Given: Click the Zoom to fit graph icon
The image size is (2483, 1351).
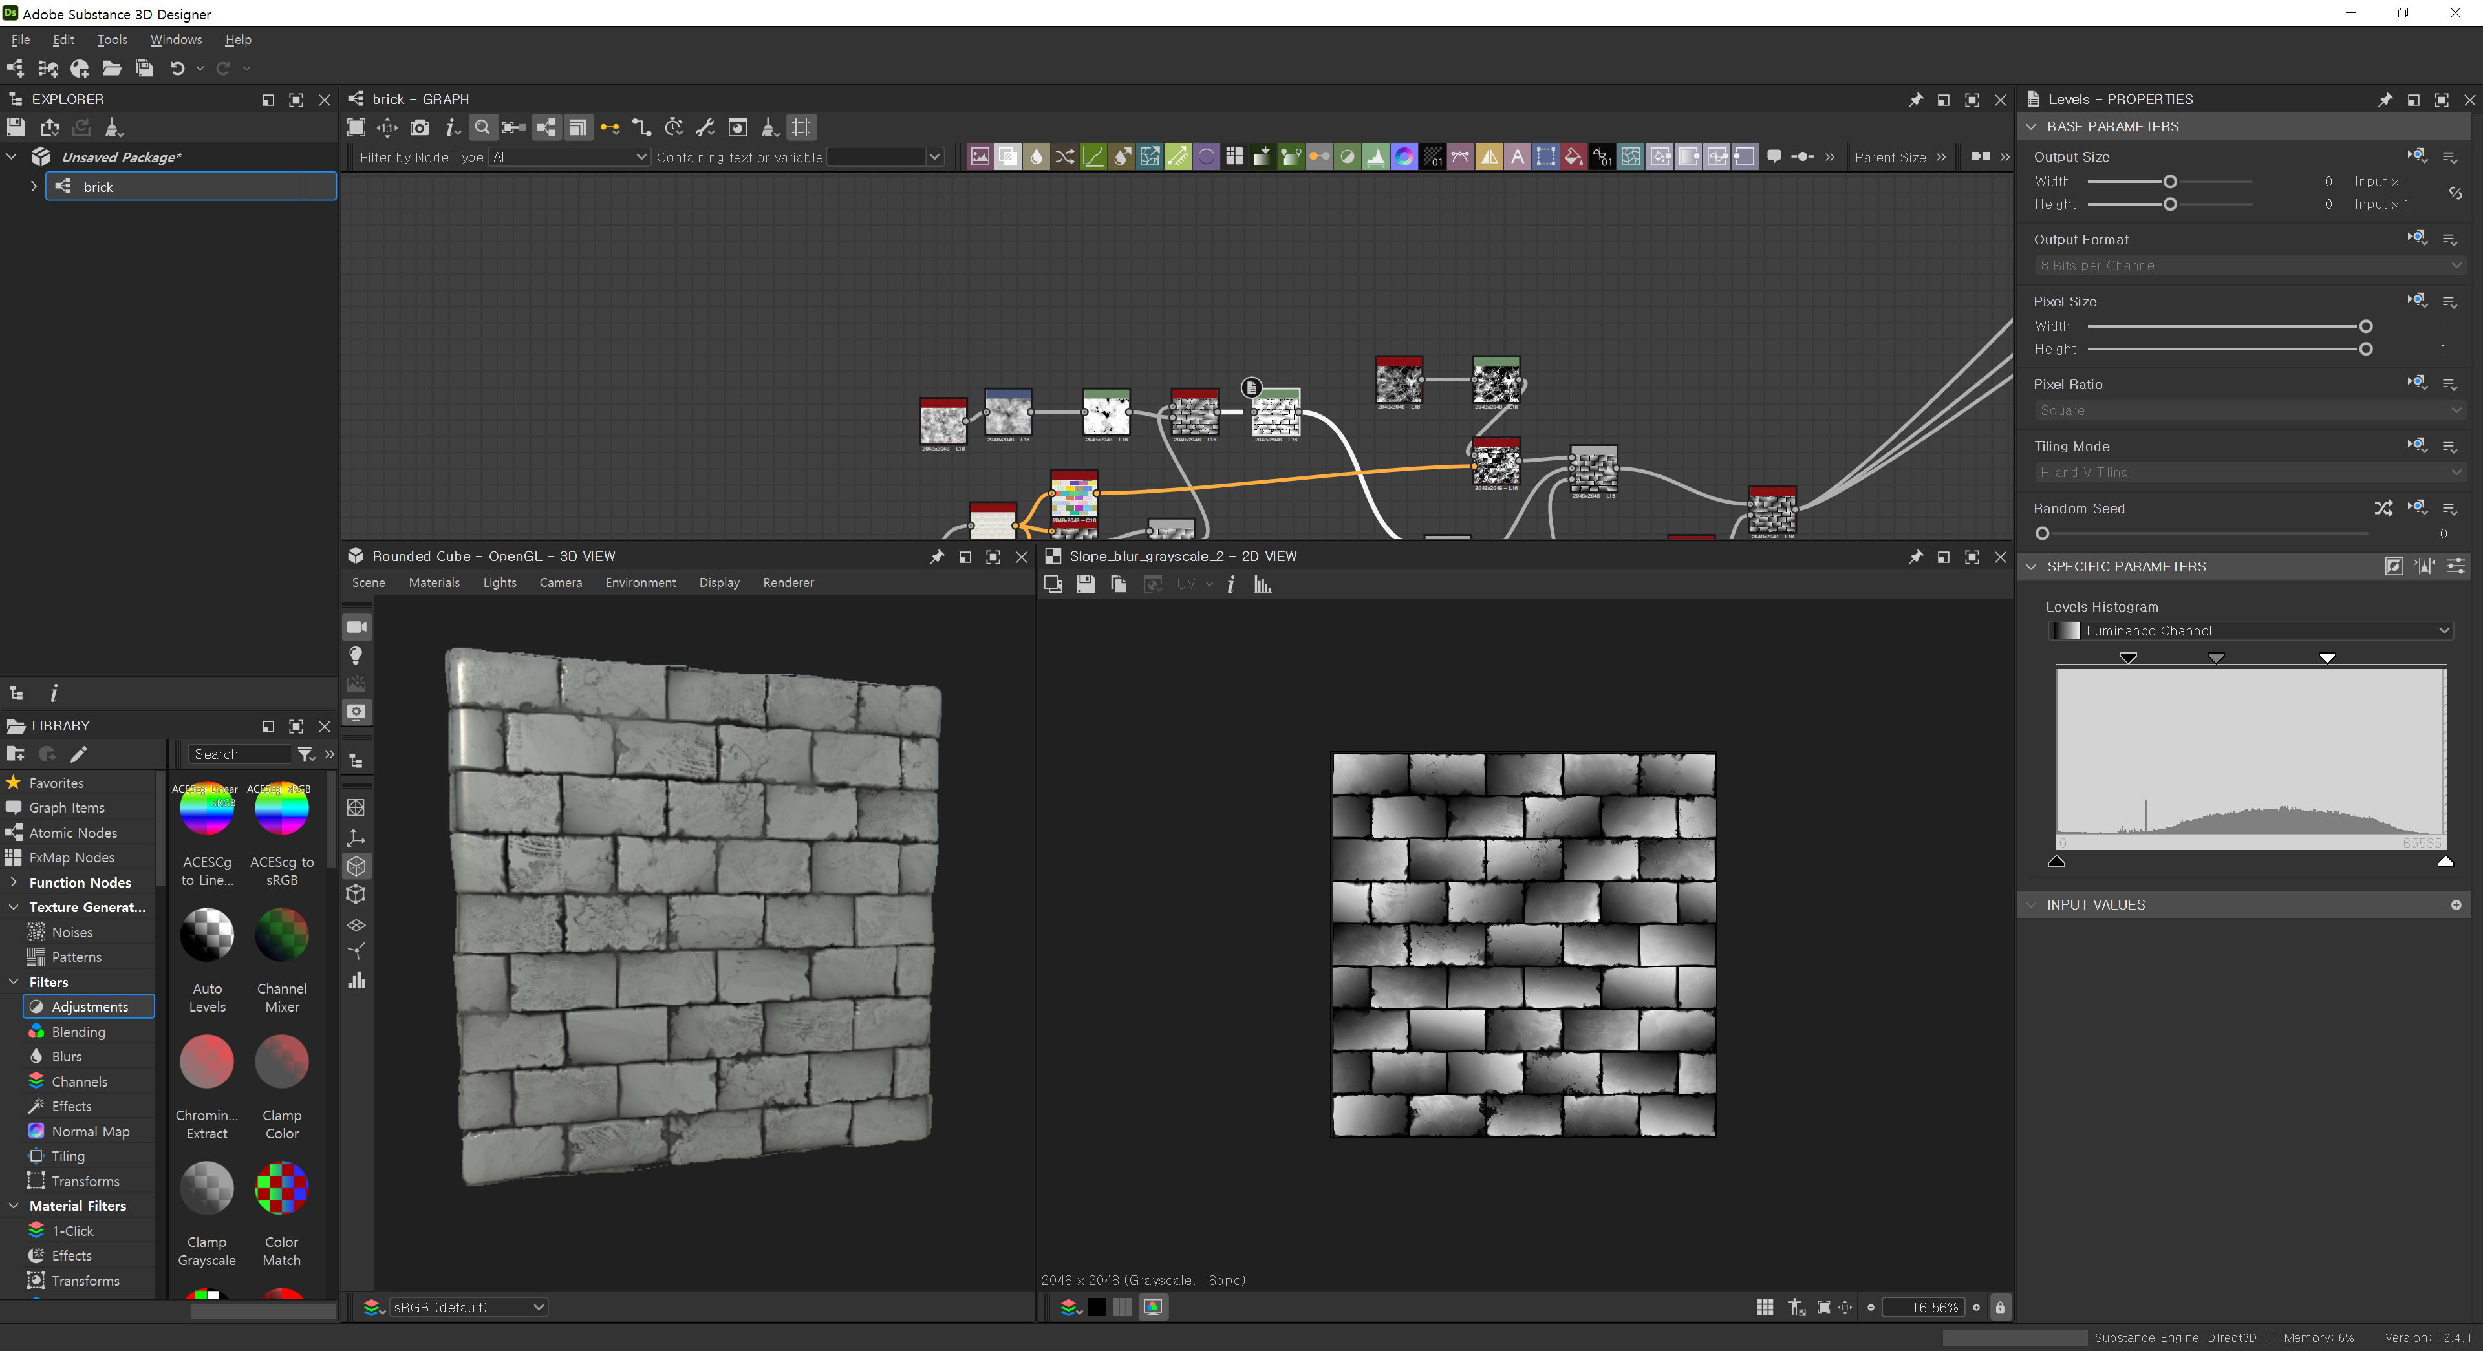Looking at the screenshot, I should click(356, 127).
